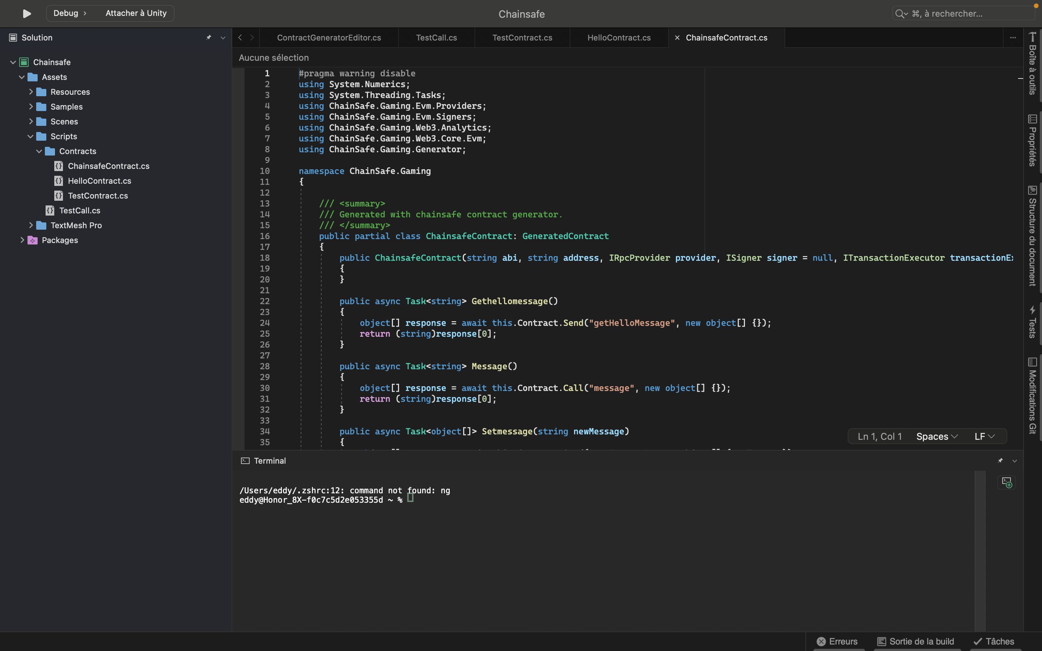Expand the Samples folder
Image resolution: width=1042 pixels, height=651 pixels.
click(x=30, y=106)
